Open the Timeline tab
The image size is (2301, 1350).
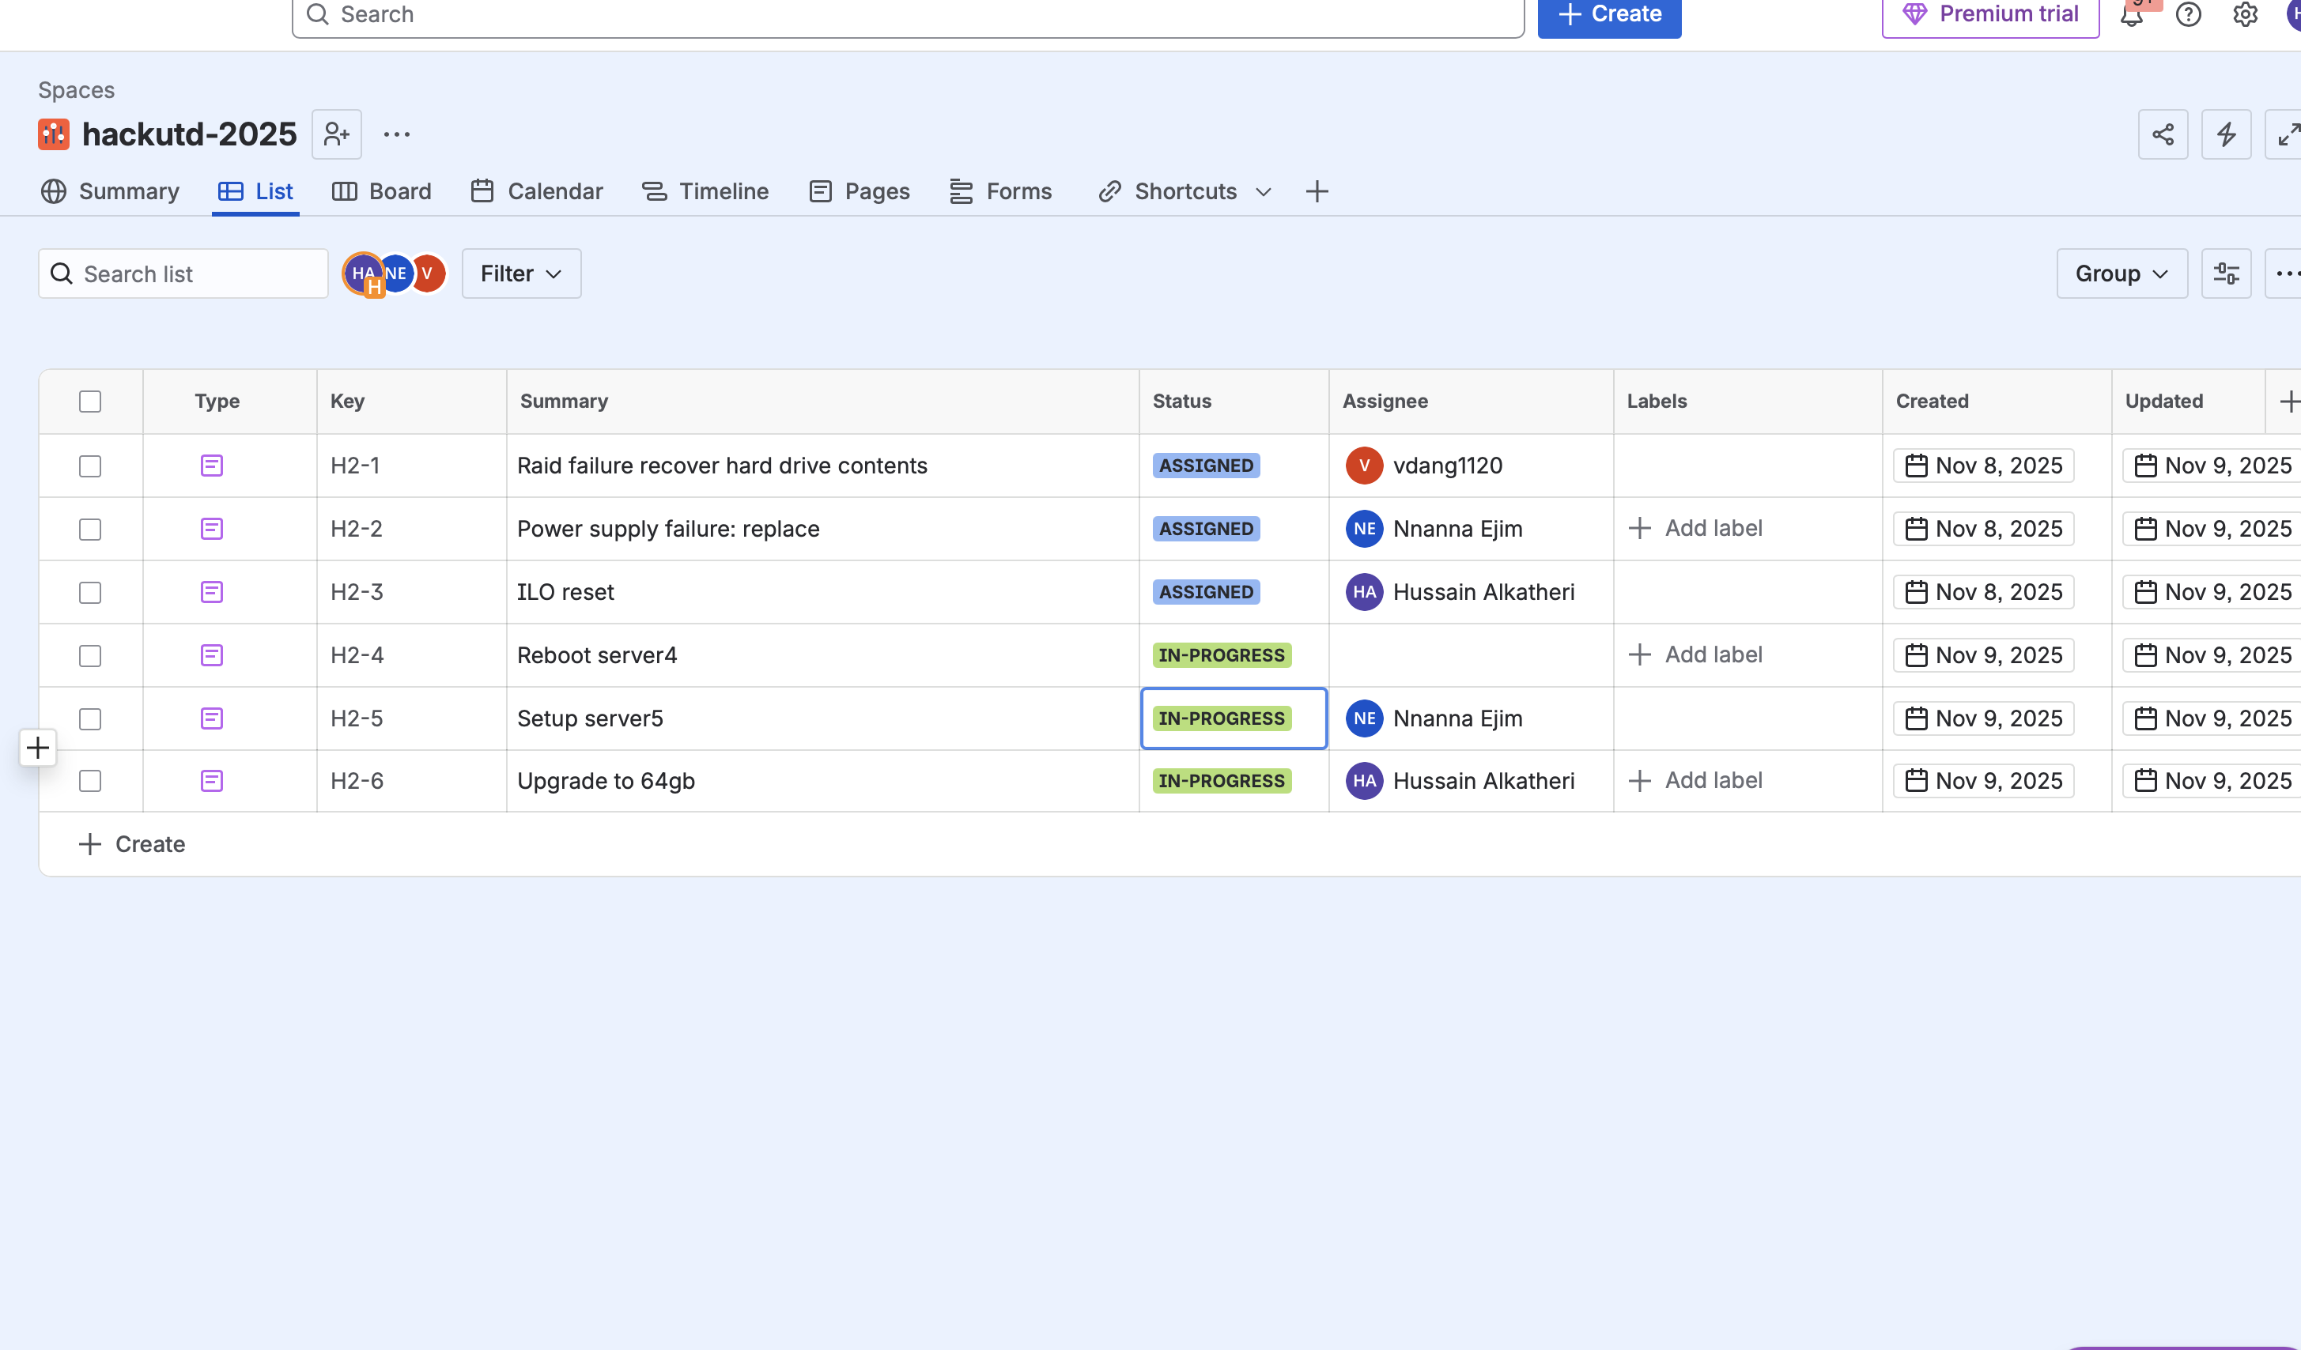coord(705,192)
